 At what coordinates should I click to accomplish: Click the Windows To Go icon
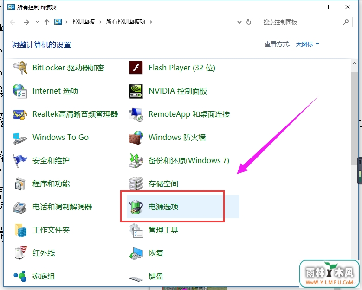point(20,139)
